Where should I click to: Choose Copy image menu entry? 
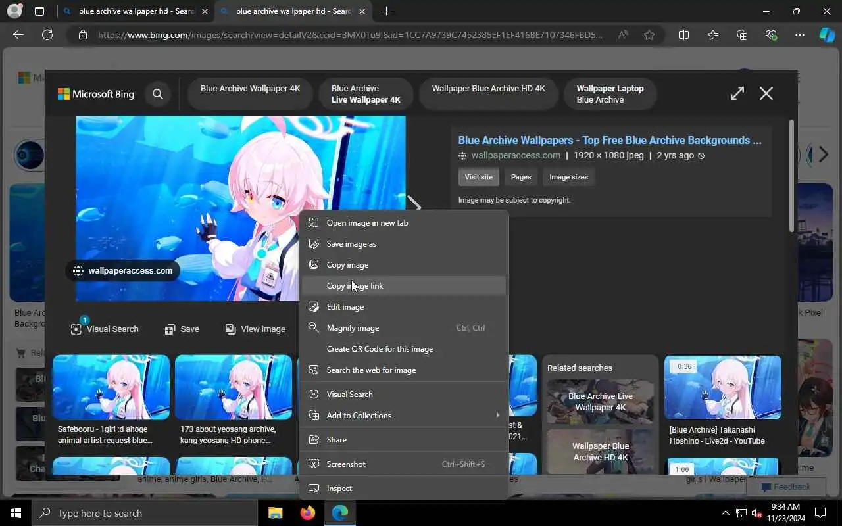(x=404, y=265)
